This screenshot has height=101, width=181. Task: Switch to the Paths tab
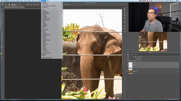coord(136,54)
